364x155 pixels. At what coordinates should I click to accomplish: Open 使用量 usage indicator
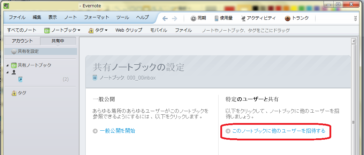pos(223,18)
